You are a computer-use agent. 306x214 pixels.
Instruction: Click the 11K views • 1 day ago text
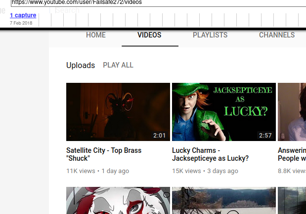[x=97, y=171]
